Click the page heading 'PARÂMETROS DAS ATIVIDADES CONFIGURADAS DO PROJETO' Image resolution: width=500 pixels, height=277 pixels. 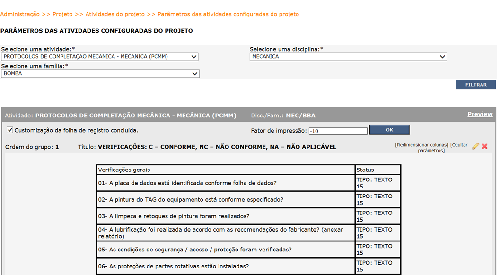(96, 31)
